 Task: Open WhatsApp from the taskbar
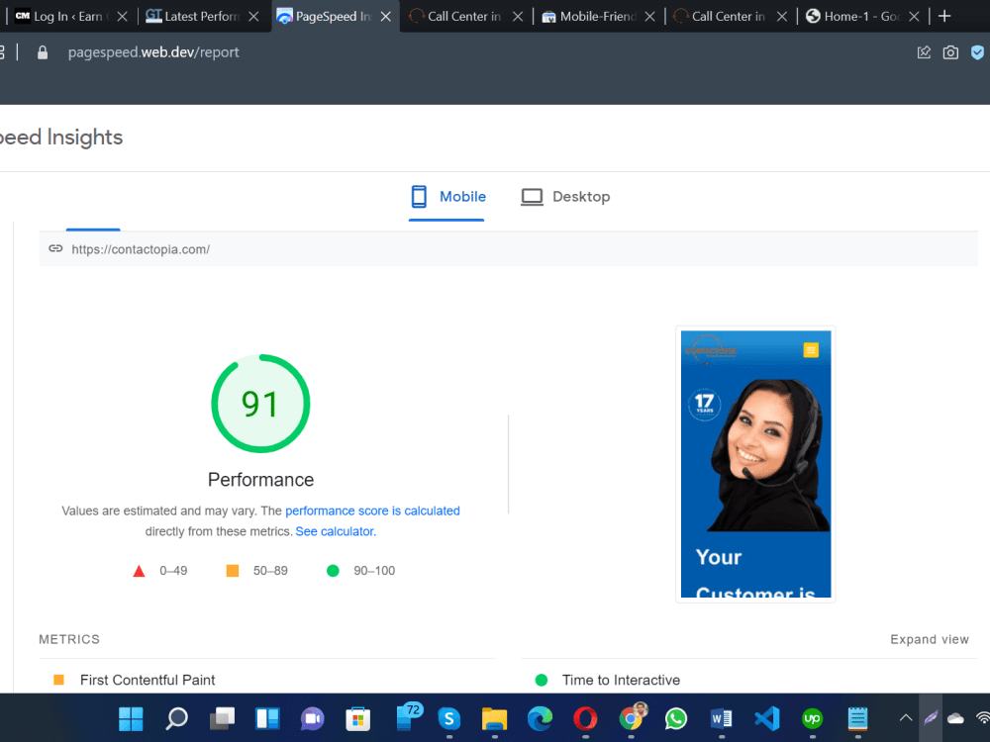click(675, 718)
